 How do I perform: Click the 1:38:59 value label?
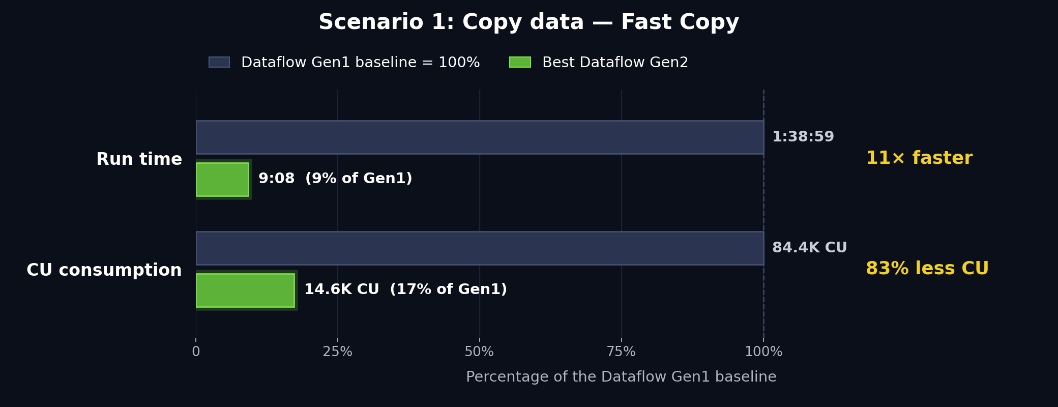click(803, 137)
